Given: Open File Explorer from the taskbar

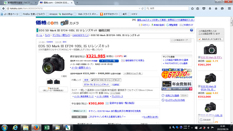Looking at the screenshot, I should pyautogui.click(x=26, y=128).
